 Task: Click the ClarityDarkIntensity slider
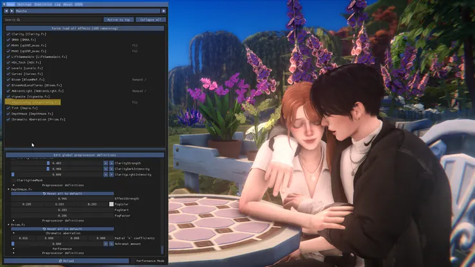(56, 169)
